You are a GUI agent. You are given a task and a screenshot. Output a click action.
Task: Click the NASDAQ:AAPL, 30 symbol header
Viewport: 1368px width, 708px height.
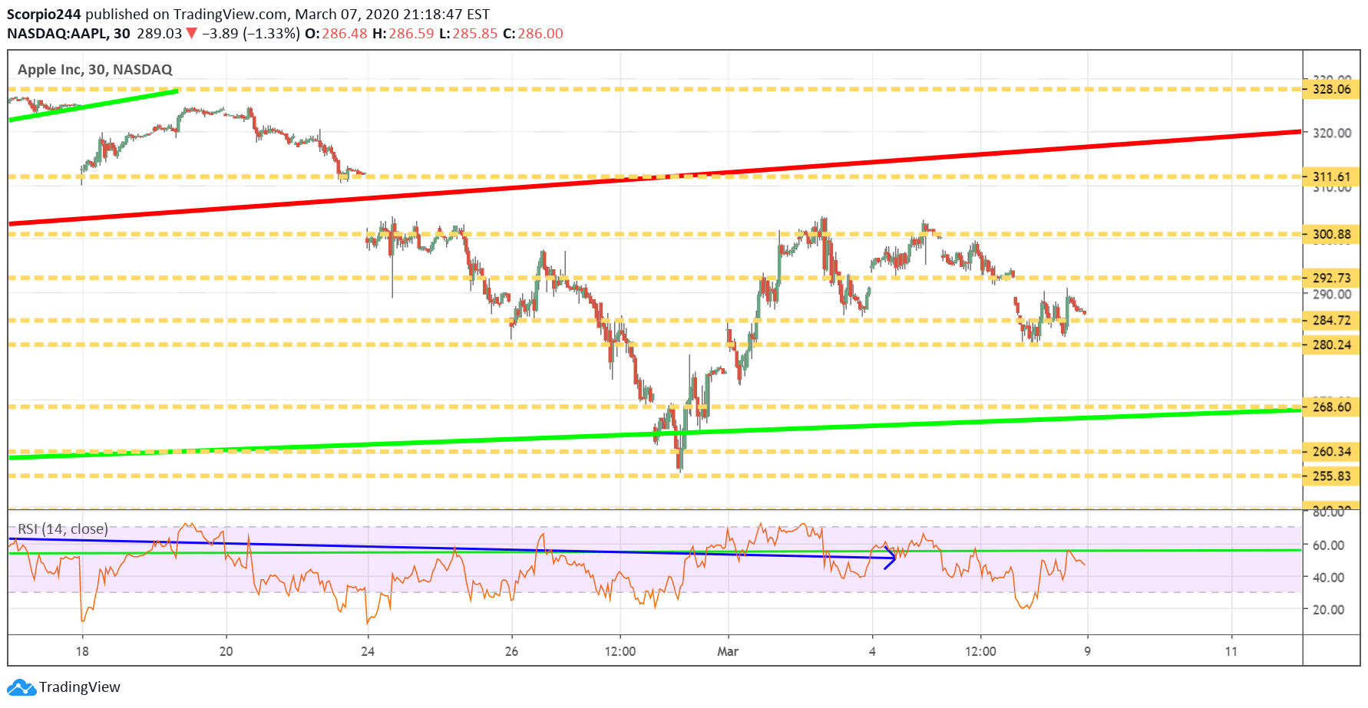tap(68, 34)
